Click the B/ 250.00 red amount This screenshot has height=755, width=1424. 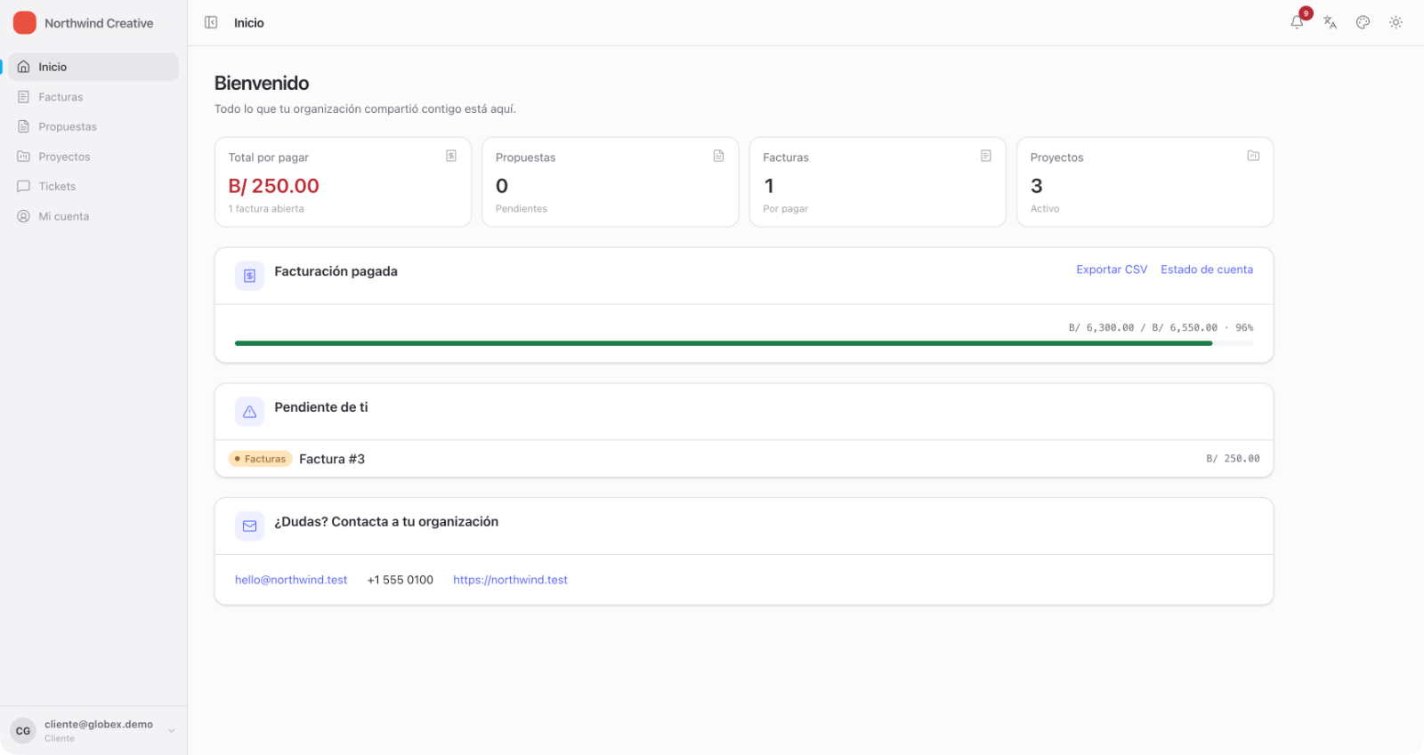click(273, 186)
